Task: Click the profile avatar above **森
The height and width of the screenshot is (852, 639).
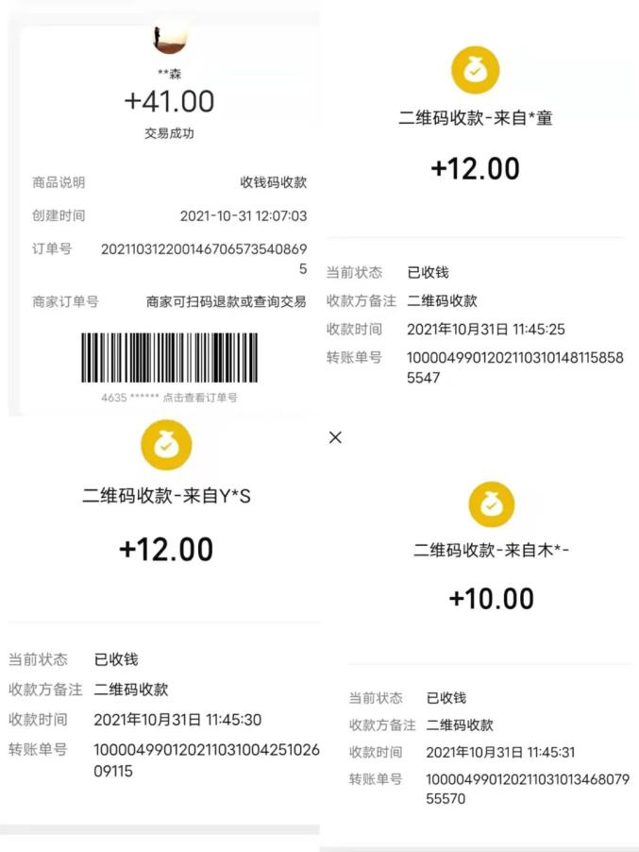Action: pos(169,38)
